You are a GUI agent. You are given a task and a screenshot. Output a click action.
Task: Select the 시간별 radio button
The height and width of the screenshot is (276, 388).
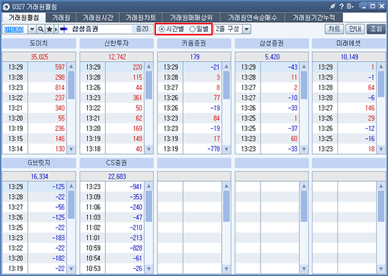pos(172,29)
